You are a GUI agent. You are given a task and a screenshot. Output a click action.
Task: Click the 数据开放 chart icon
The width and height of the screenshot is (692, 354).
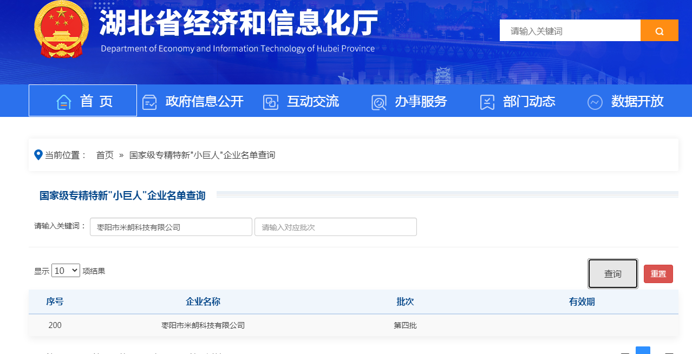[x=595, y=102]
